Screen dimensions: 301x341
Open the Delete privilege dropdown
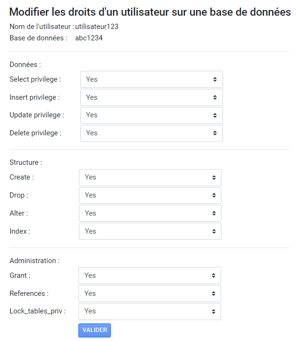click(x=152, y=133)
